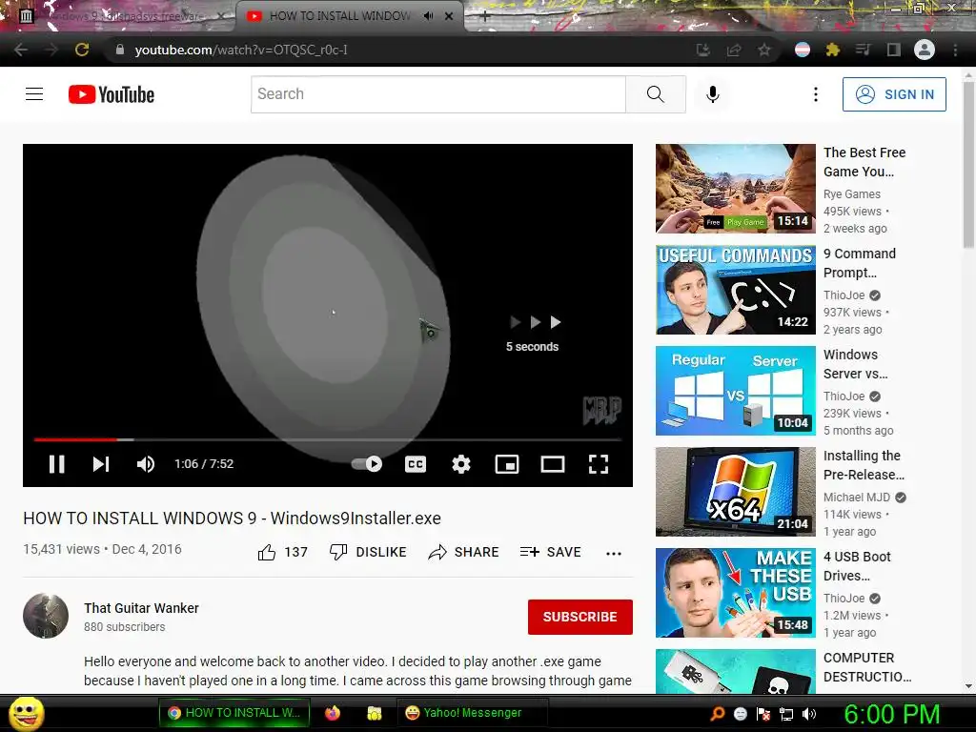Enable miniplayer mode
The width and height of the screenshot is (976, 732).
[x=507, y=464]
